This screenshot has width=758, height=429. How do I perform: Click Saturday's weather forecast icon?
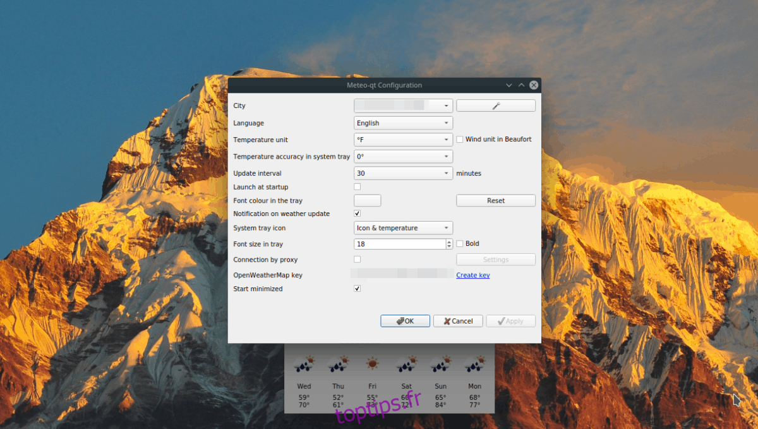point(406,364)
